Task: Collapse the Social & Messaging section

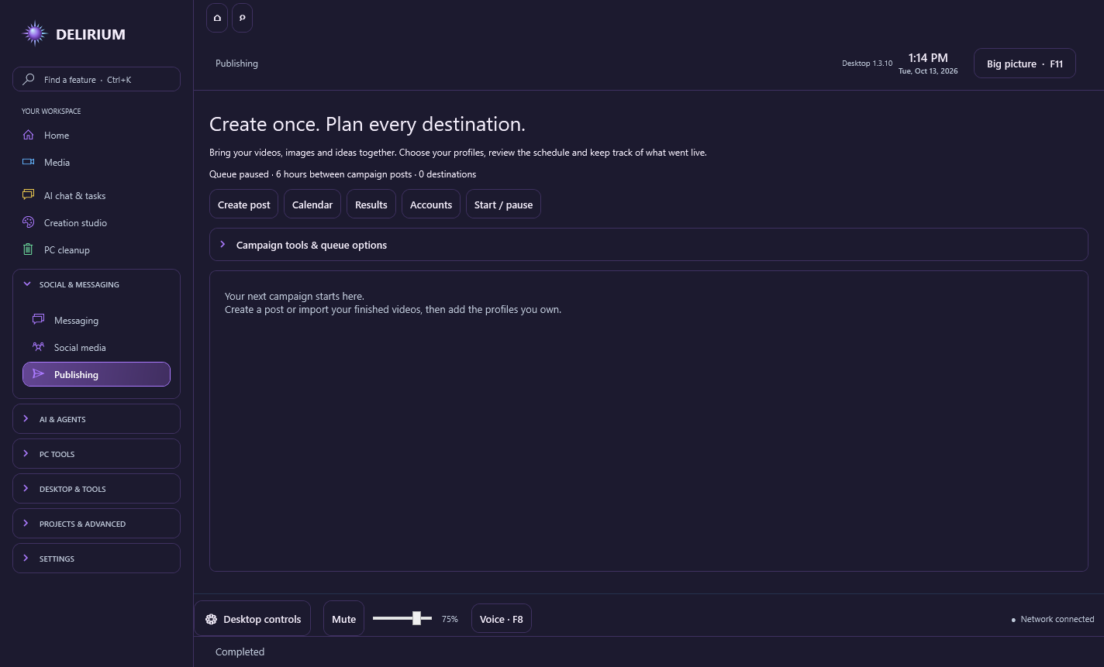Action: 96,284
